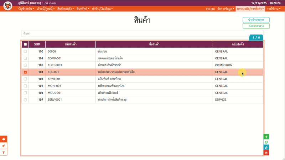
Task: Open the รายงาน menu item
Action: [x=210, y=8]
